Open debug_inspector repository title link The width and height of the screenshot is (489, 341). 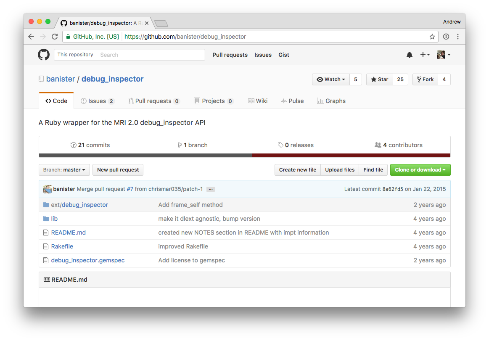coord(113,79)
